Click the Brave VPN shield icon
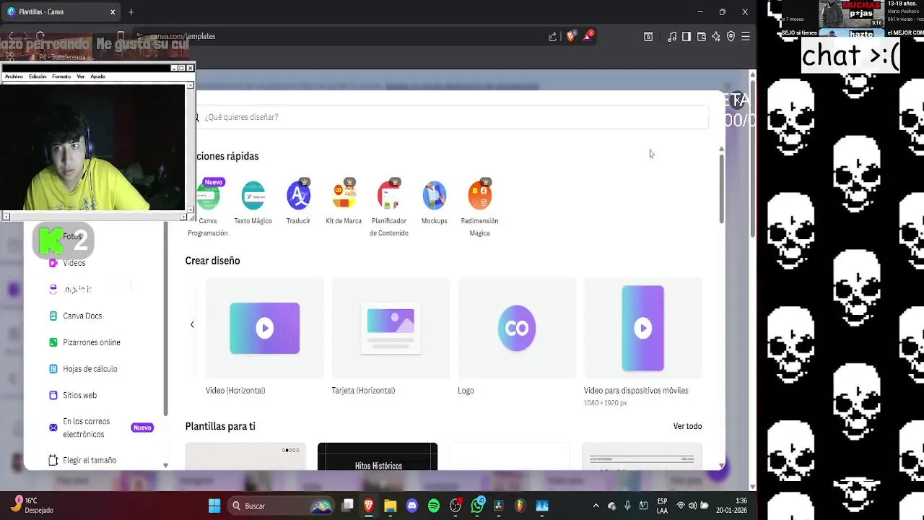Screen dimensions: 924x520 [x=731, y=36]
